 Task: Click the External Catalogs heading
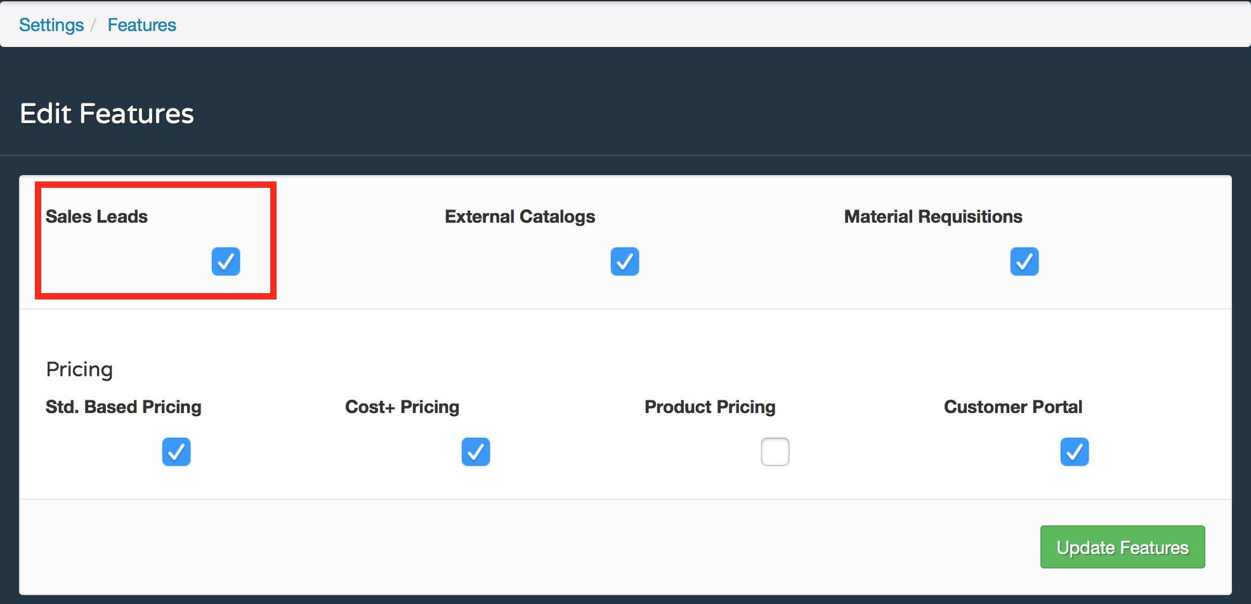tap(520, 216)
